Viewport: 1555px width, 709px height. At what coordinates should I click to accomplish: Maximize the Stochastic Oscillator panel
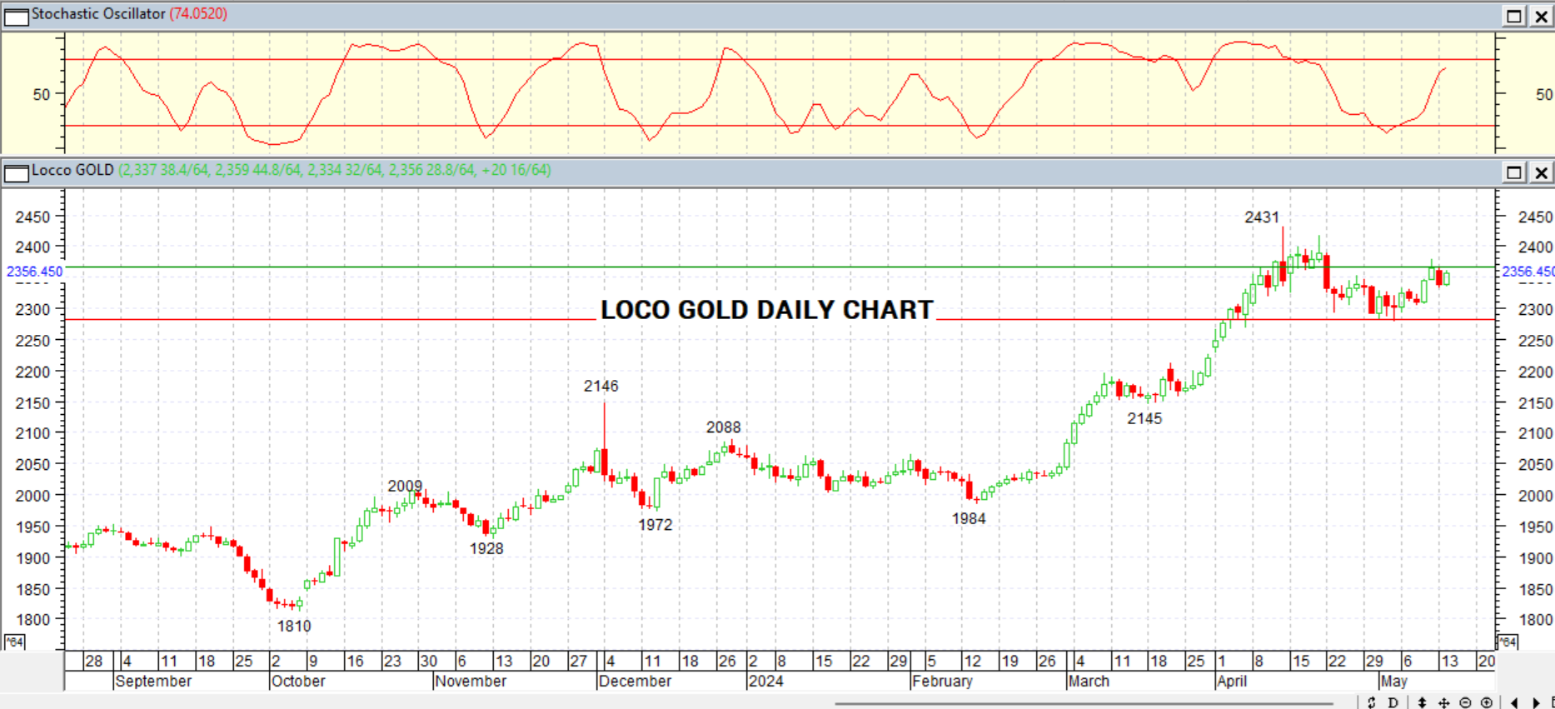tap(1514, 17)
